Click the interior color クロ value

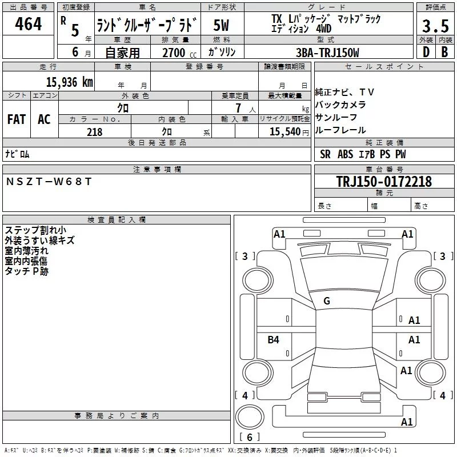pos(167,132)
